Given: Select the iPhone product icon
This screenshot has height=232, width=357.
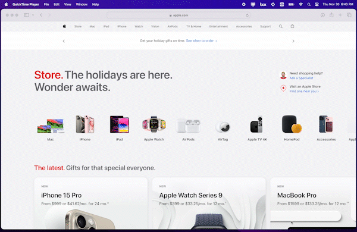Looking at the screenshot, I should tap(85, 124).
